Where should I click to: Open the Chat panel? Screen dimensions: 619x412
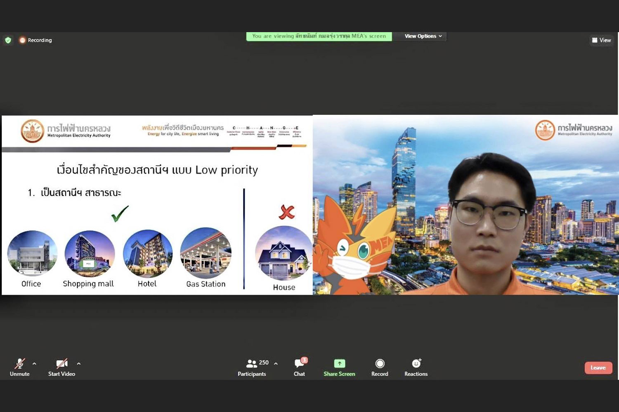[x=299, y=367]
